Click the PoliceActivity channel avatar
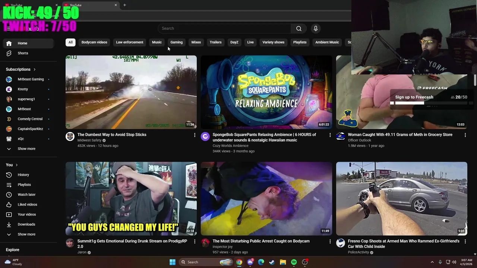The height and width of the screenshot is (268, 477). 341,243
